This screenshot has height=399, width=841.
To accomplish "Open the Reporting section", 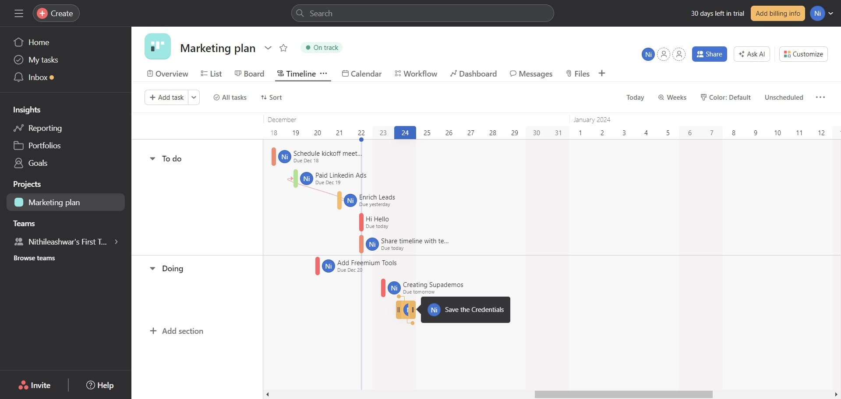I will (x=45, y=128).
